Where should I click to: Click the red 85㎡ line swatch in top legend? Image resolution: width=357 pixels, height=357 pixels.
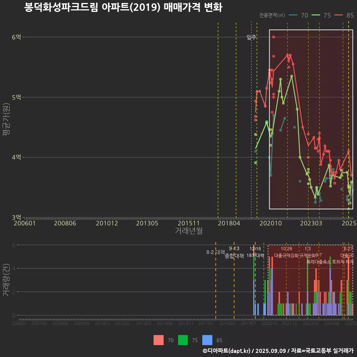tap(338, 15)
